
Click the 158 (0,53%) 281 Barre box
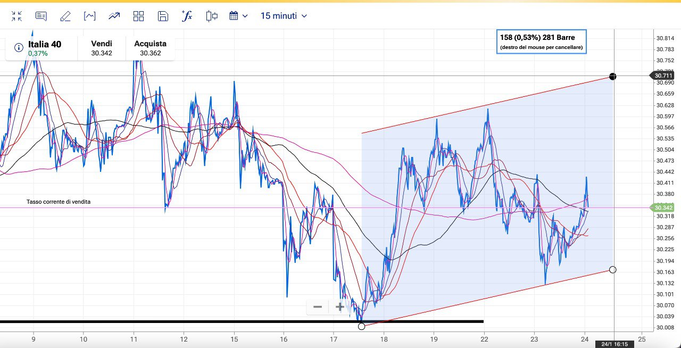(541, 42)
